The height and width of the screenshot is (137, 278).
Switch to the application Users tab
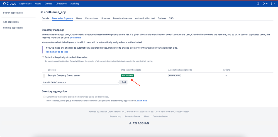pos(79,18)
